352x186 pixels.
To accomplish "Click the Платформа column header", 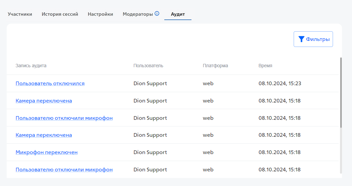I will (215, 66).
